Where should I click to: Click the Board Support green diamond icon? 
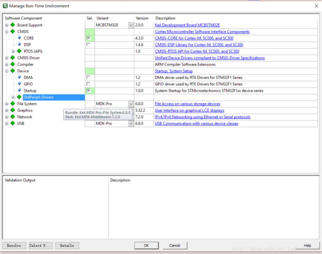(x=13, y=25)
